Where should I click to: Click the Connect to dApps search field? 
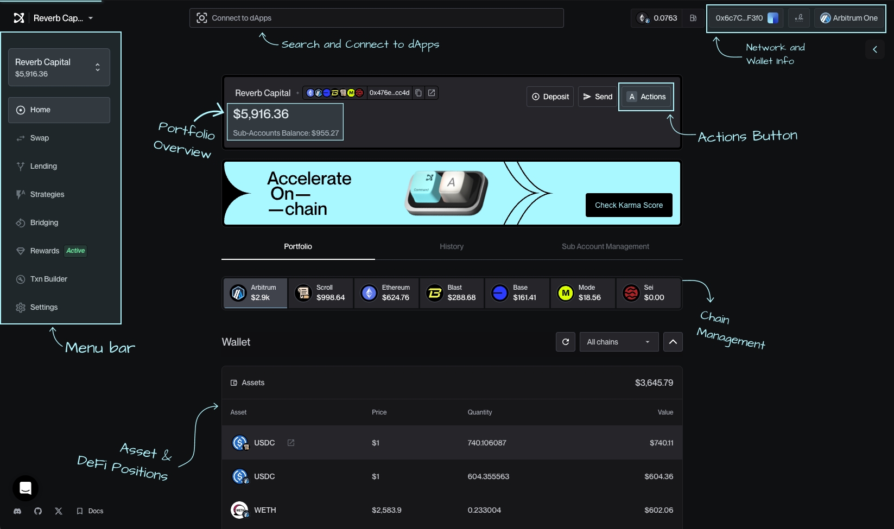click(376, 18)
